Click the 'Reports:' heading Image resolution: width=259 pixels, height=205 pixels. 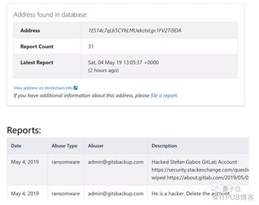point(24,130)
